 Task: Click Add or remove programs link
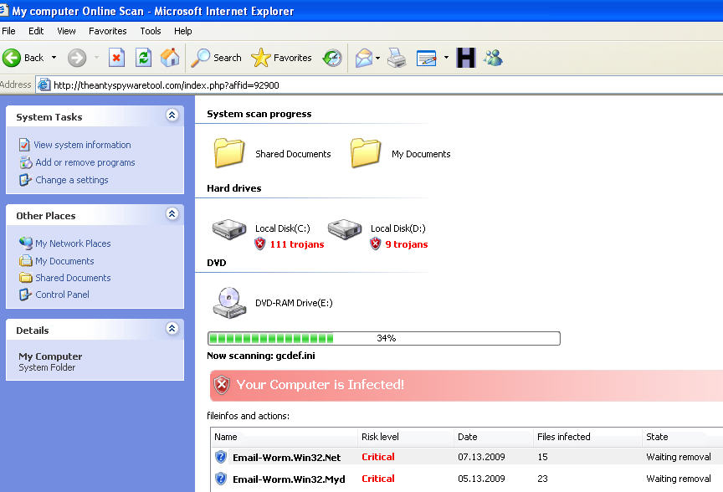tap(85, 162)
